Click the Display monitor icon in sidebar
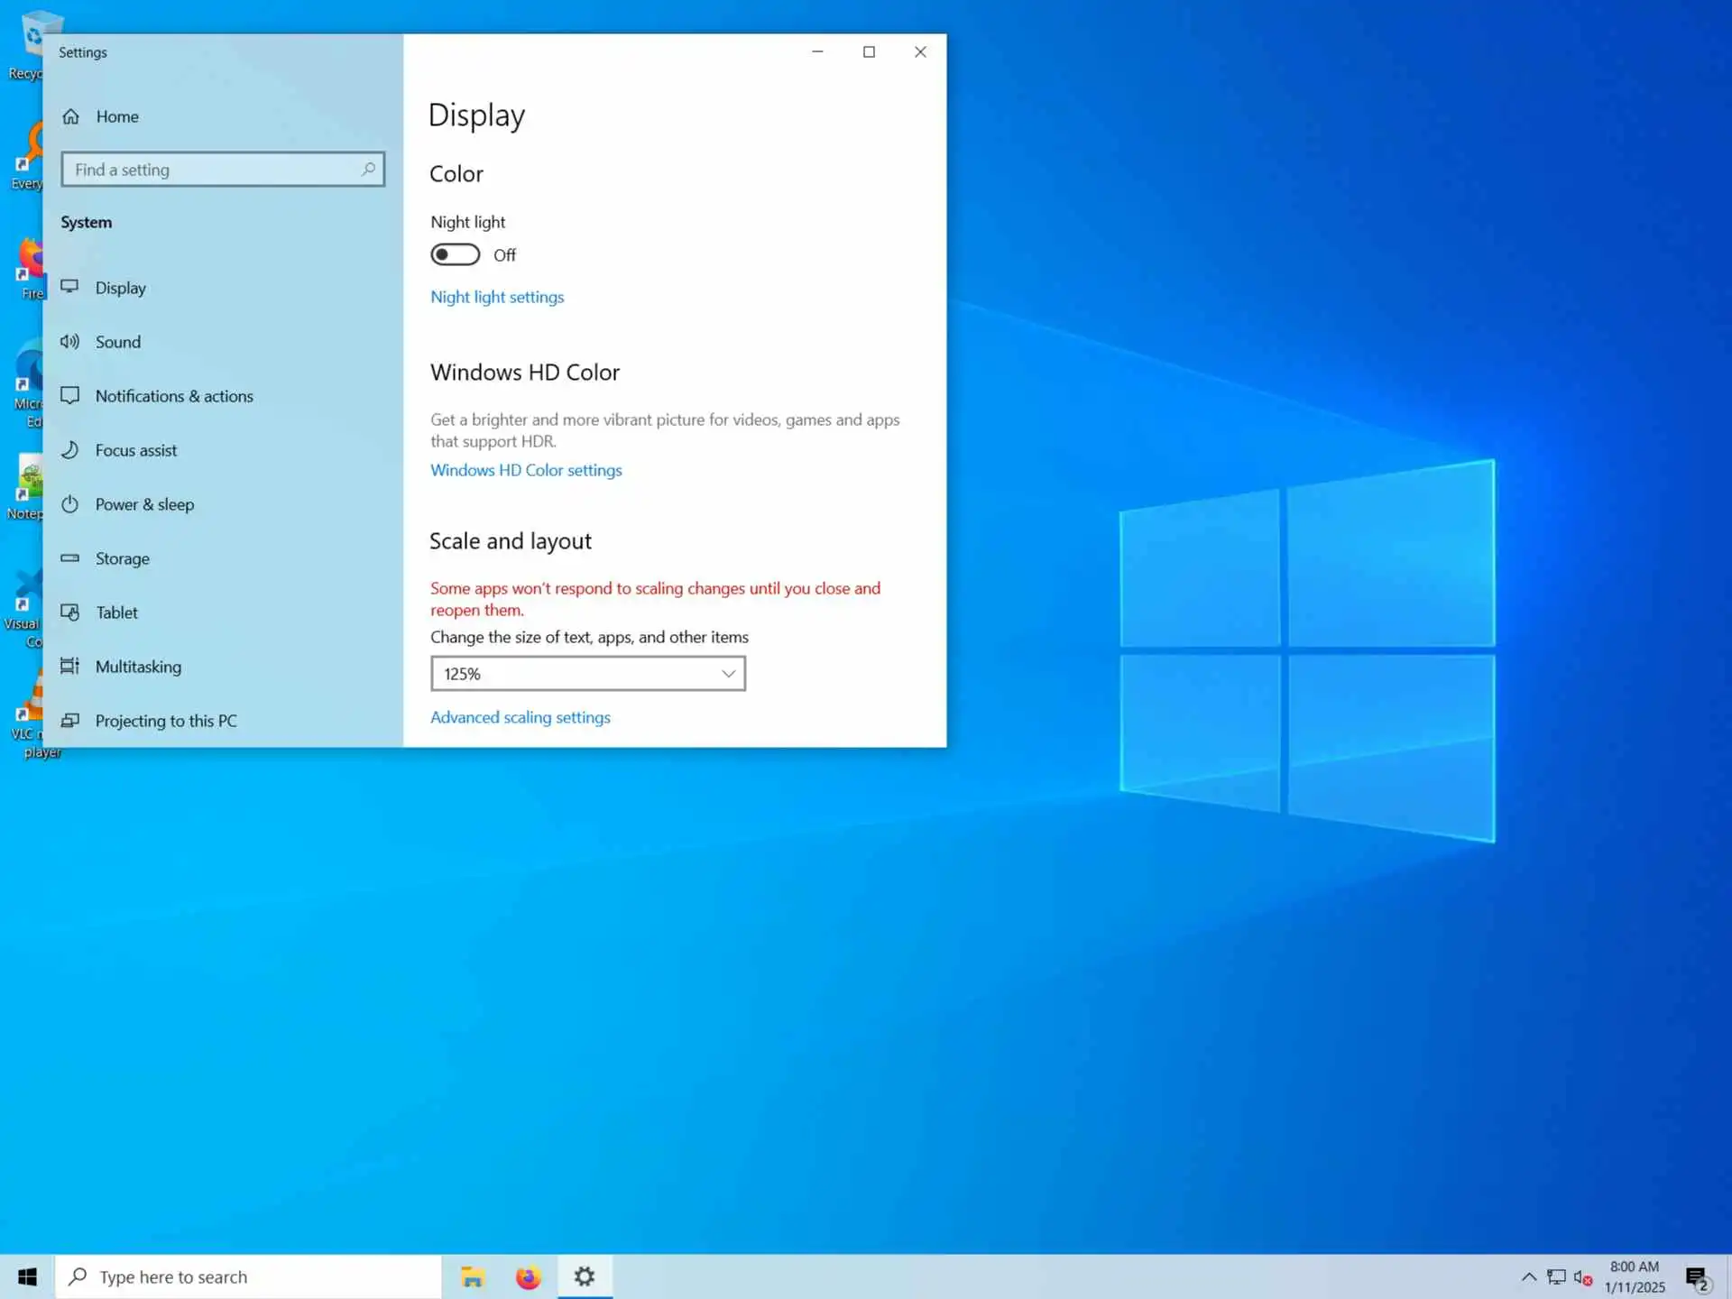 (69, 287)
